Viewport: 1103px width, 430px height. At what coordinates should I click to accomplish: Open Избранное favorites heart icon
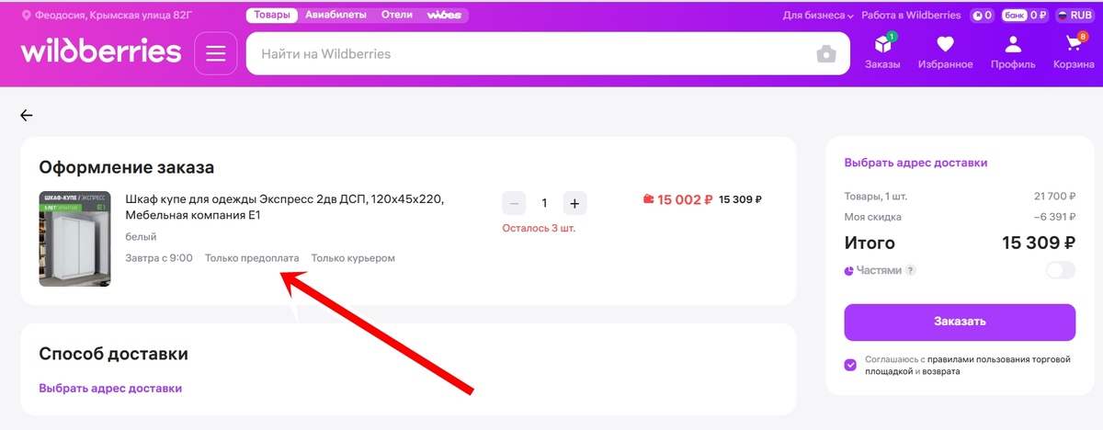point(945,51)
